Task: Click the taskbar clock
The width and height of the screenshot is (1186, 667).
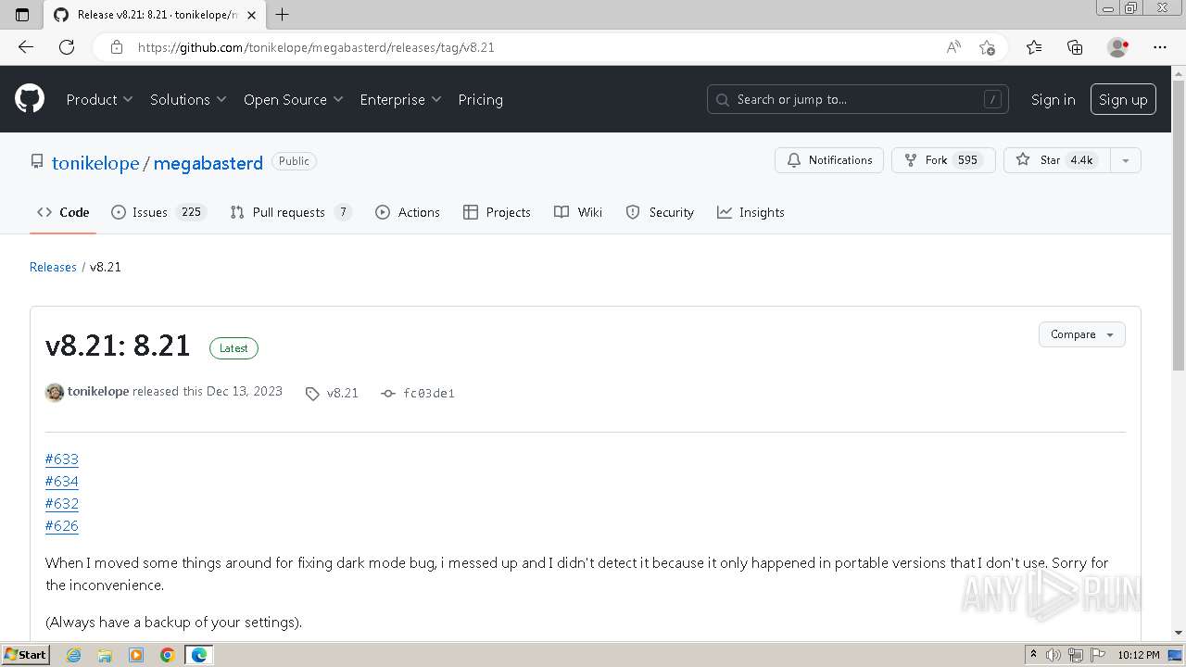Action: [x=1139, y=655]
